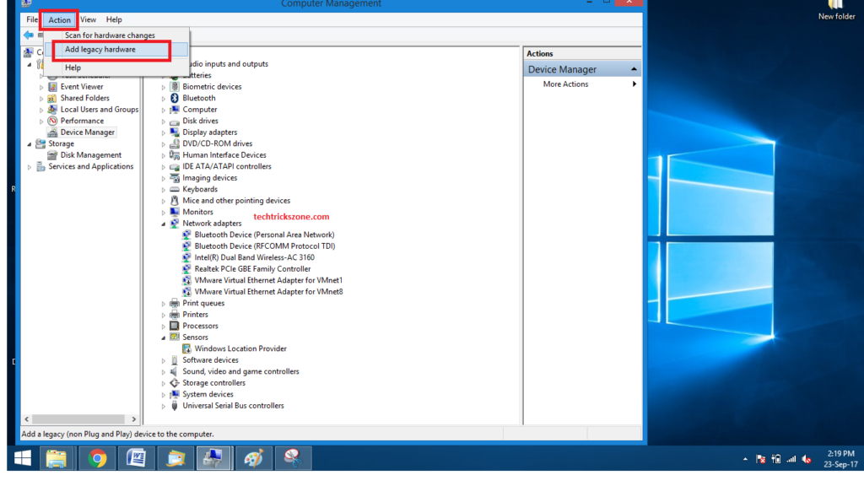Expand the Universal Serial Bus controllers node

(164, 406)
